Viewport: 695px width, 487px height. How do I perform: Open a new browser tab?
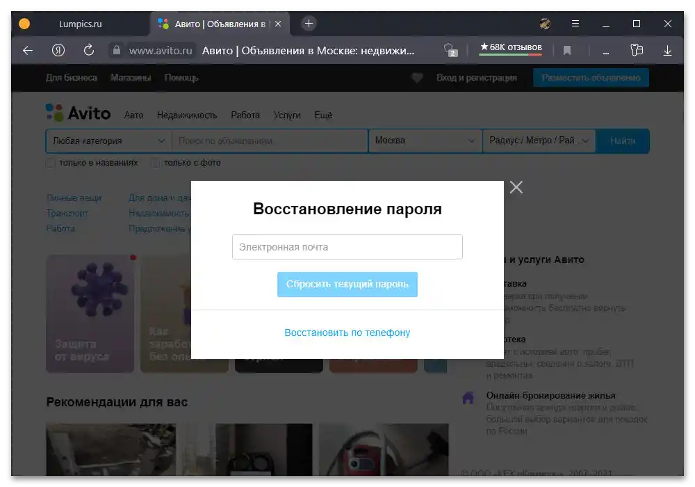click(x=309, y=24)
